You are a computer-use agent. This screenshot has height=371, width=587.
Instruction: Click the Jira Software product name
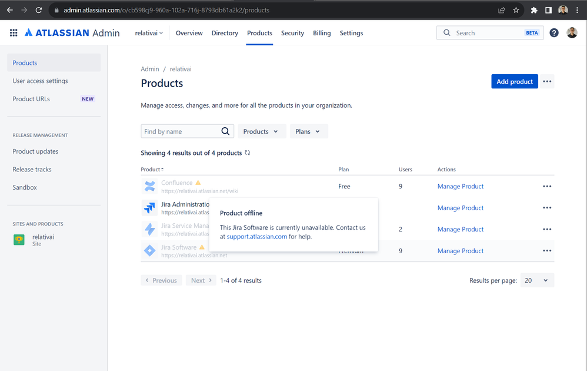[179, 247]
